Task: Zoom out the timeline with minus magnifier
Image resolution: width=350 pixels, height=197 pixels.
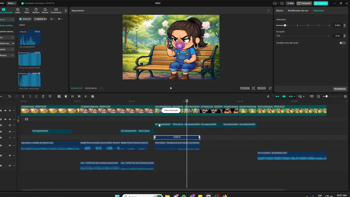Action: pyautogui.click(x=319, y=97)
